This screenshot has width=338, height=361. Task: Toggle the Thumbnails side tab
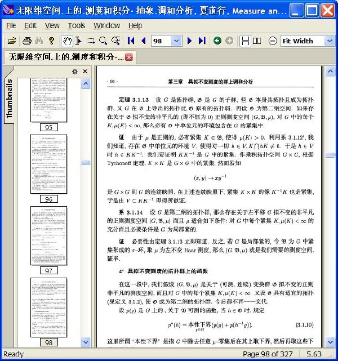point(9,99)
